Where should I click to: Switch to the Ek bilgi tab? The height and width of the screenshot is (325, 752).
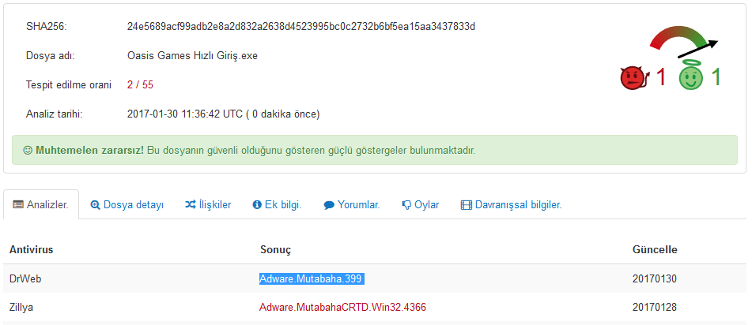(278, 205)
